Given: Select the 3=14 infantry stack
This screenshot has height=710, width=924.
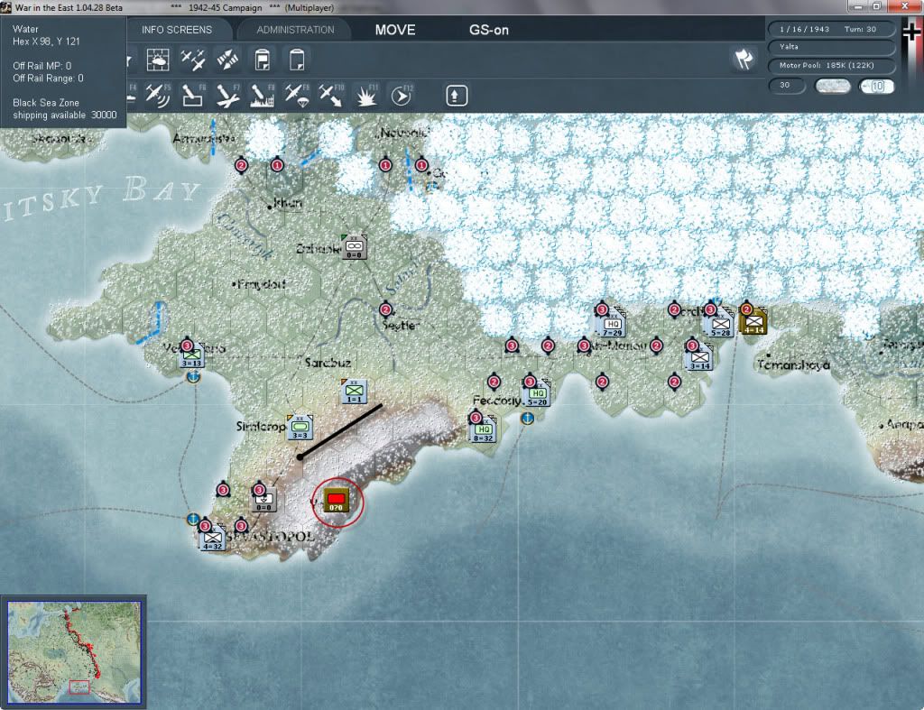Looking at the screenshot, I should pyautogui.click(x=699, y=357).
